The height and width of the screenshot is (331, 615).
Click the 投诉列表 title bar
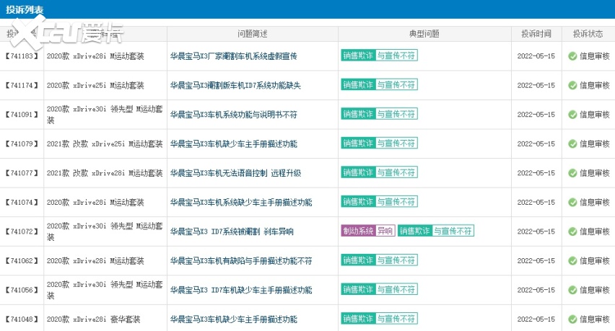pyautogui.click(x=27, y=9)
